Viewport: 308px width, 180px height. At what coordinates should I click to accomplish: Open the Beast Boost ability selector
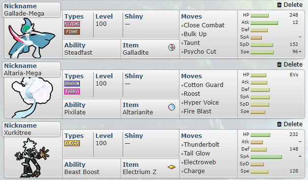(92, 168)
